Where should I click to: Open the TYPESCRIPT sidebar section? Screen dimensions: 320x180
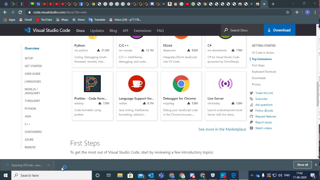pyautogui.click(x=32, y=101)
